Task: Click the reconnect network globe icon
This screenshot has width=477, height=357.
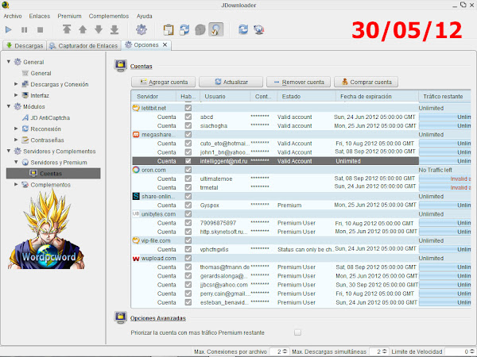Action: click(259, 29)
